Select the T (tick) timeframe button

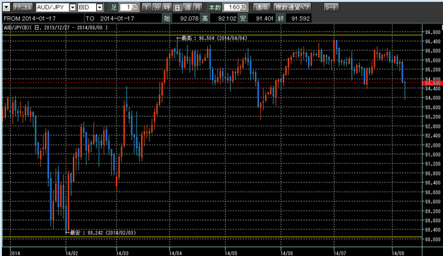146,7
